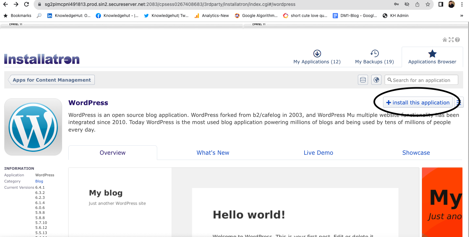Open Knowledgehut Twitter bookmark
This screenshot has height=237, width=469.
(166, 15)
